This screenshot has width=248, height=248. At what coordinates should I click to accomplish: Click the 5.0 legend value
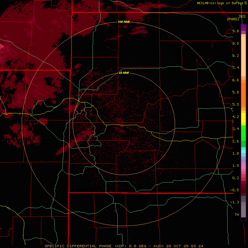[236, 104]
